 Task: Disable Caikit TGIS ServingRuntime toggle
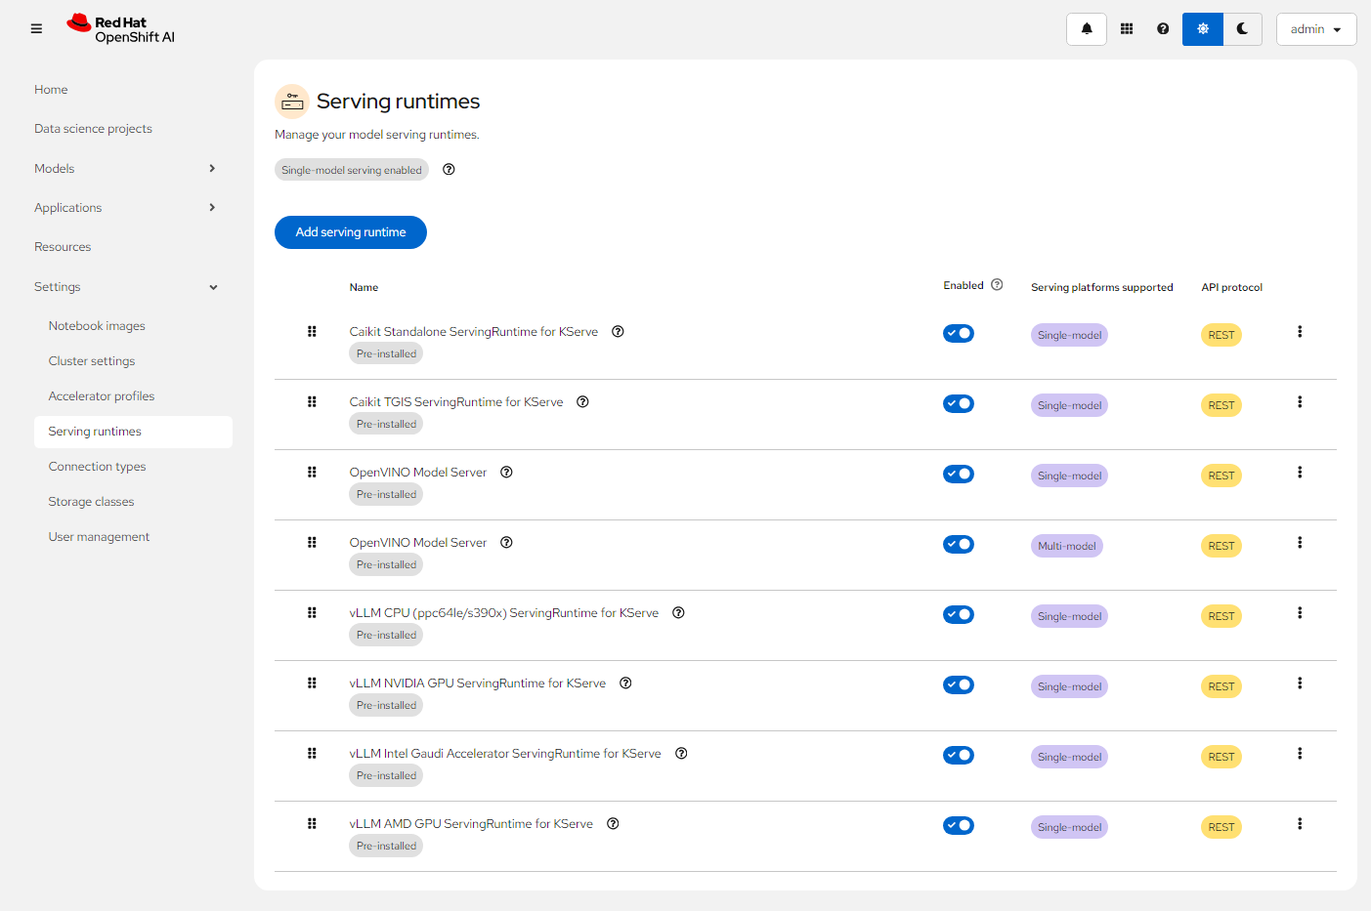[959, 403]
